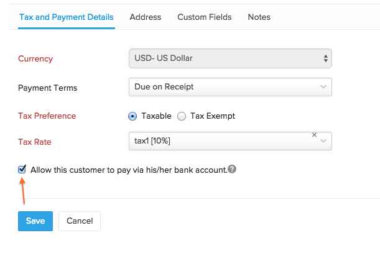This screenshot has width=380, height=256.
Task: Switch to the Address tab
Action: (x=146, y=17)
